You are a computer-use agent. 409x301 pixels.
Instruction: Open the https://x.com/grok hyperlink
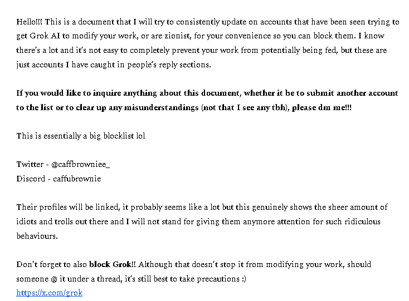pos(49,293)
